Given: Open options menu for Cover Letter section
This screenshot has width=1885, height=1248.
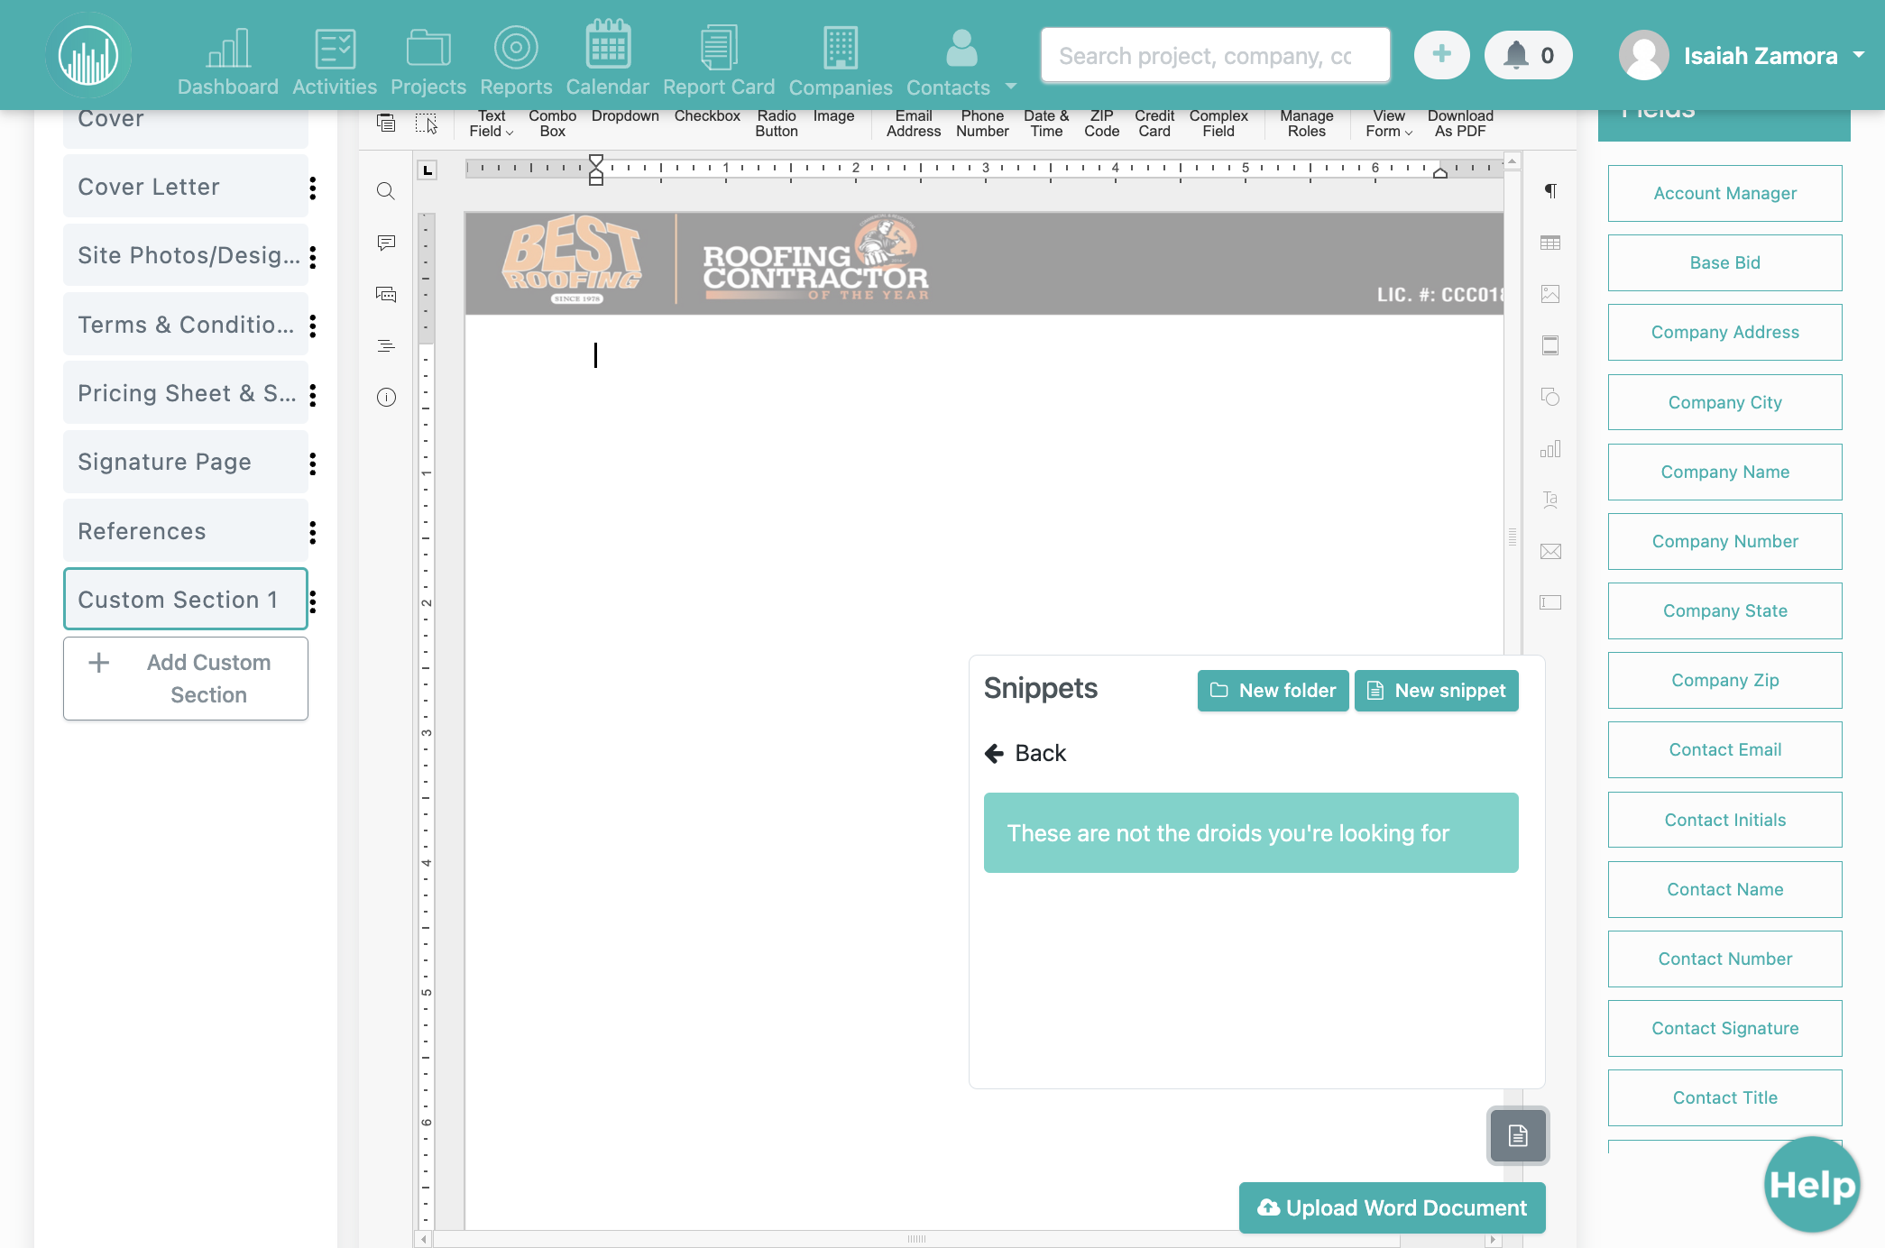Looking at the screenshot, I should tap(313, 188).
